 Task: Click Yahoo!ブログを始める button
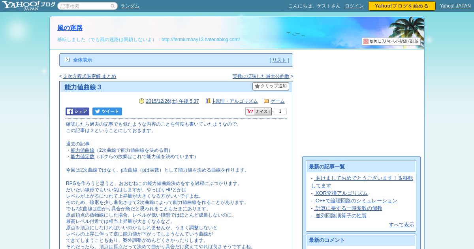pyautogui.click(x=402, y=6)
